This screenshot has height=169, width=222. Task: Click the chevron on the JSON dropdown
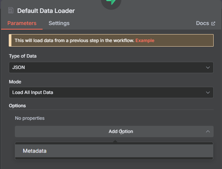pyautogui.click(x=208, y=67)
